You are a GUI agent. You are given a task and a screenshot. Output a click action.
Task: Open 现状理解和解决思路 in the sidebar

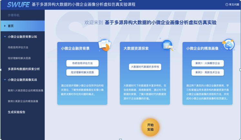coord(19,58)
